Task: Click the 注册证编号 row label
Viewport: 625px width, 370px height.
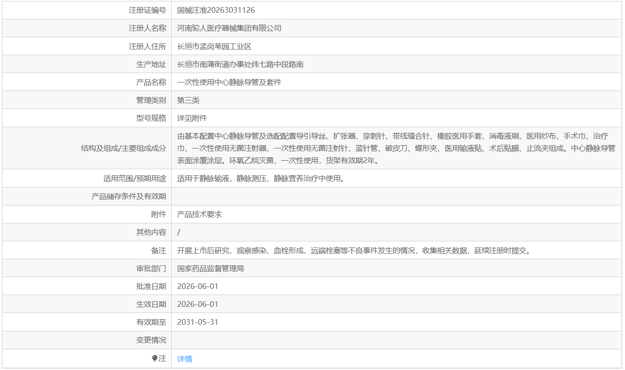Action: 147,10
